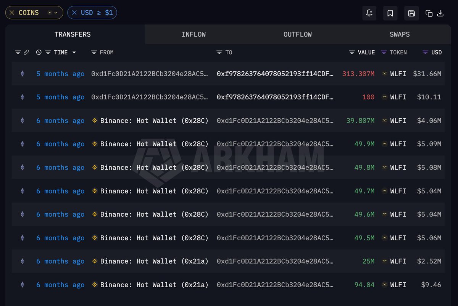The image size is (458, 306).
Task: Click the 39.807M value
Action: tap(360, 121)
